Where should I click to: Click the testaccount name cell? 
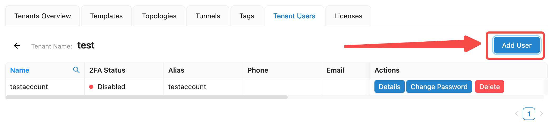[29, 87]
